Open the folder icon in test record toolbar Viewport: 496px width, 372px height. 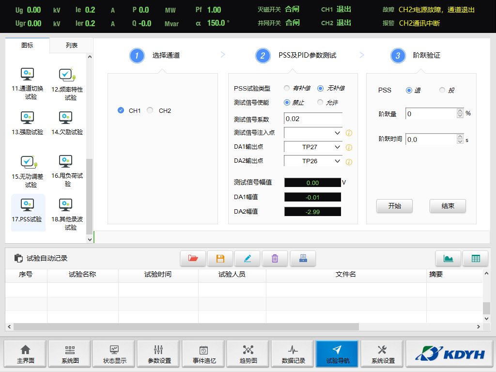[x=193, y=259]
